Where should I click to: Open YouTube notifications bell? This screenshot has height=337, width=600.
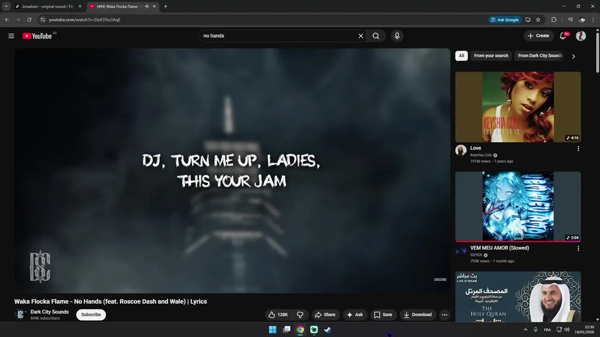click(x=563, y=36)
